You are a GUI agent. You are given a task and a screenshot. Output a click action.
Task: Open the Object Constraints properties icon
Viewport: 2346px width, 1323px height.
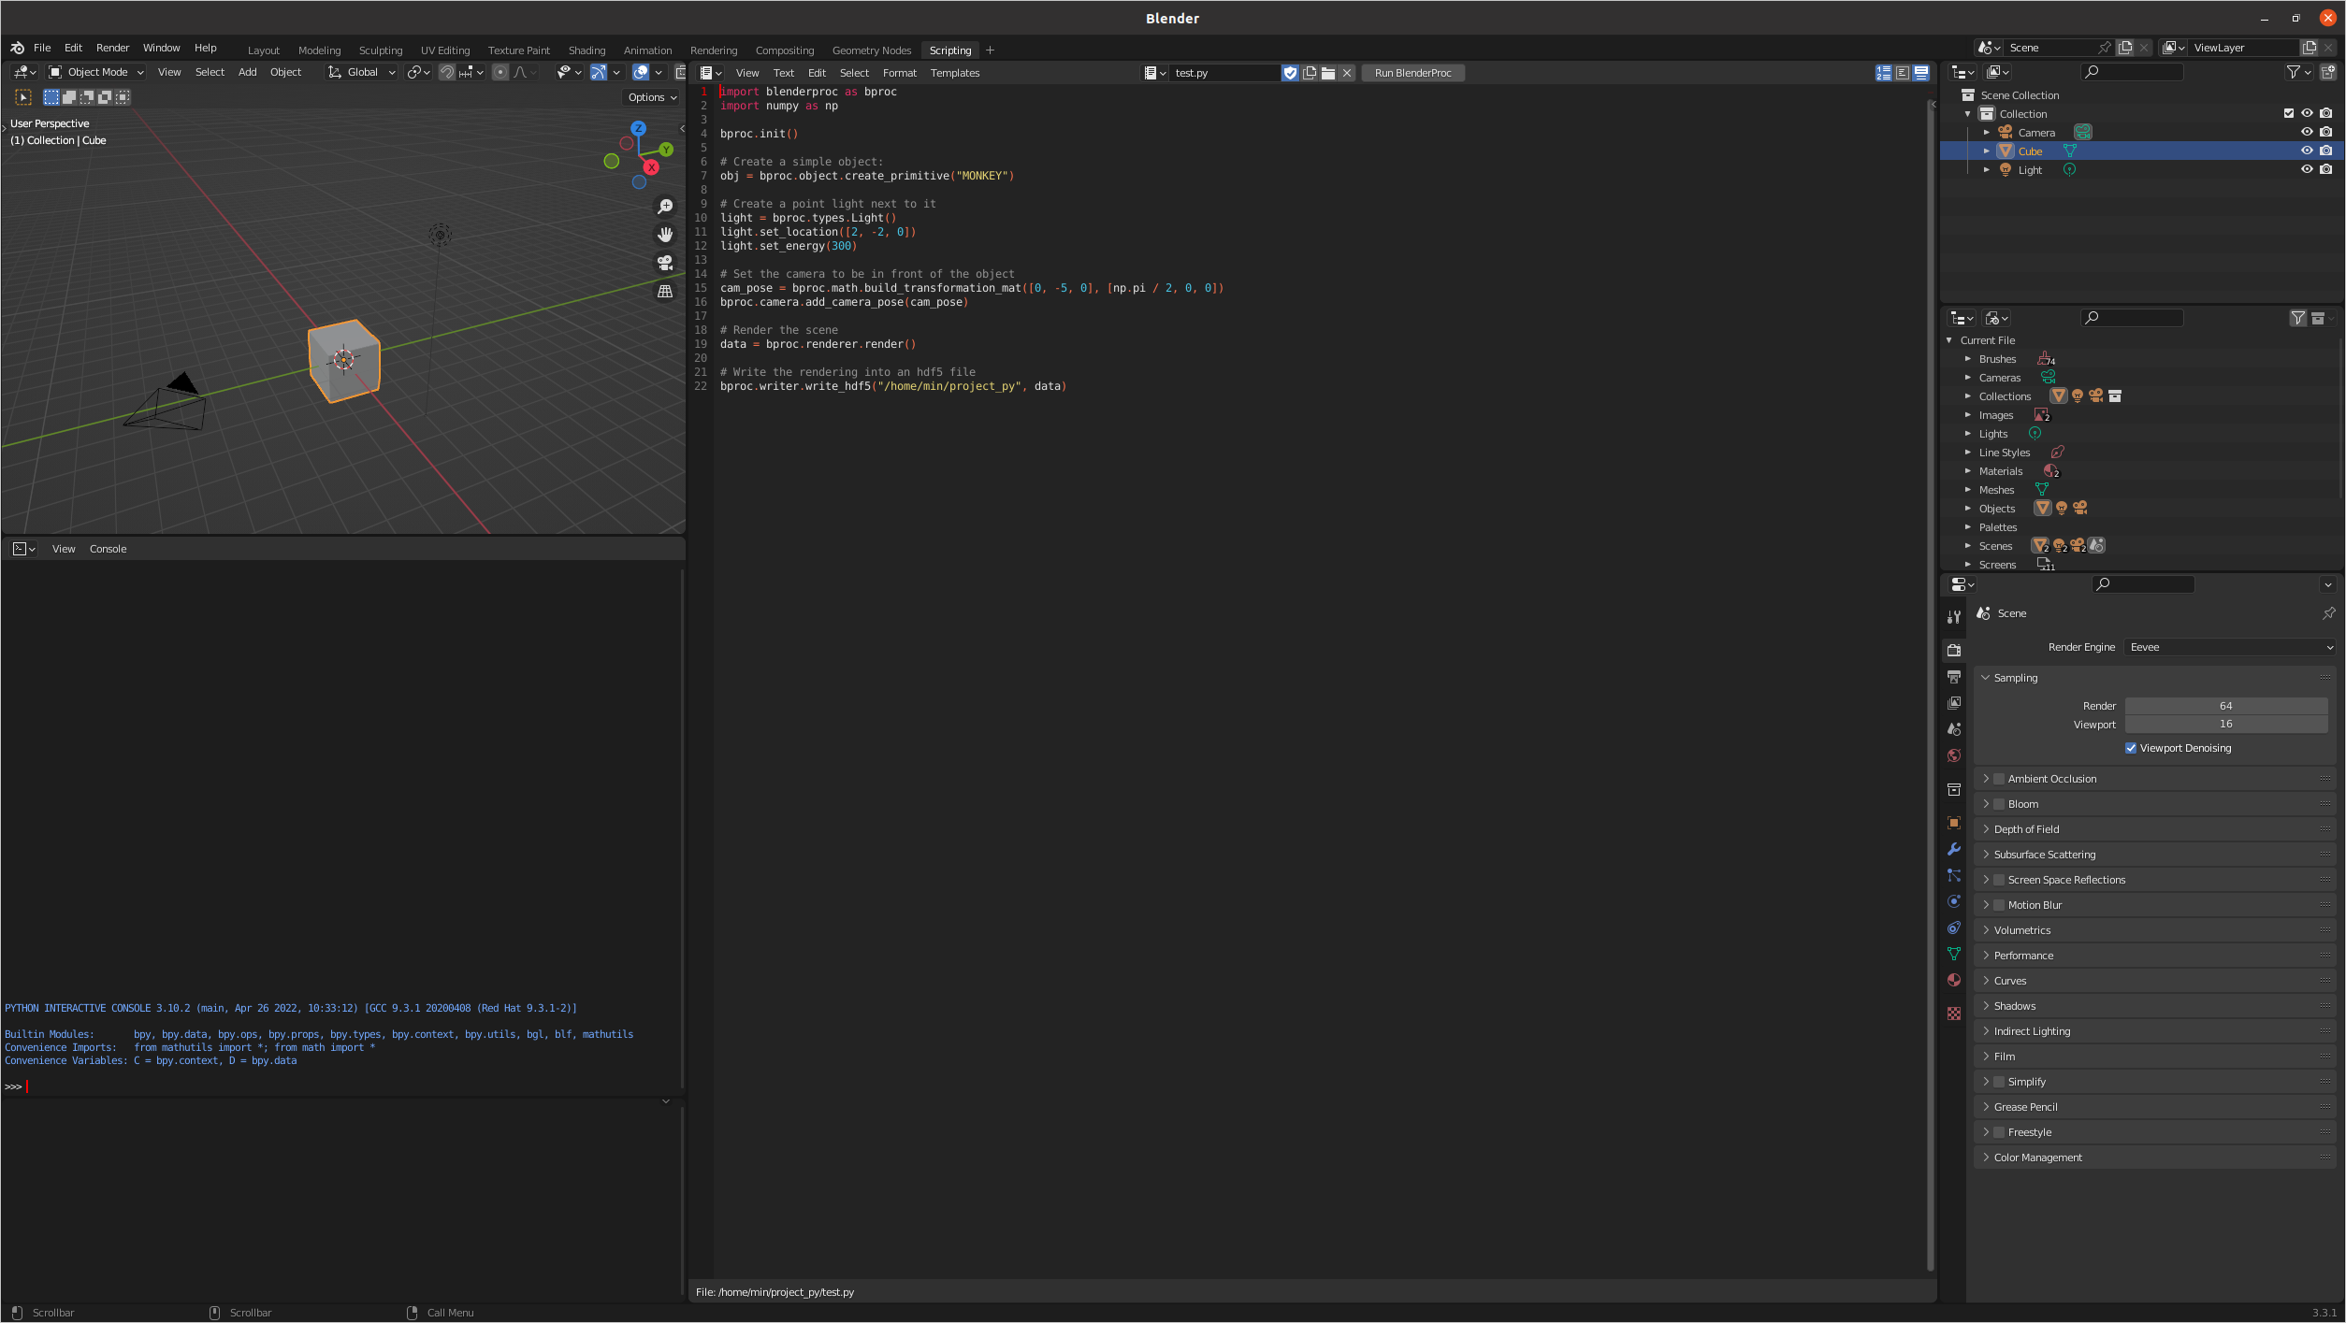click(x=1954, y=928)
